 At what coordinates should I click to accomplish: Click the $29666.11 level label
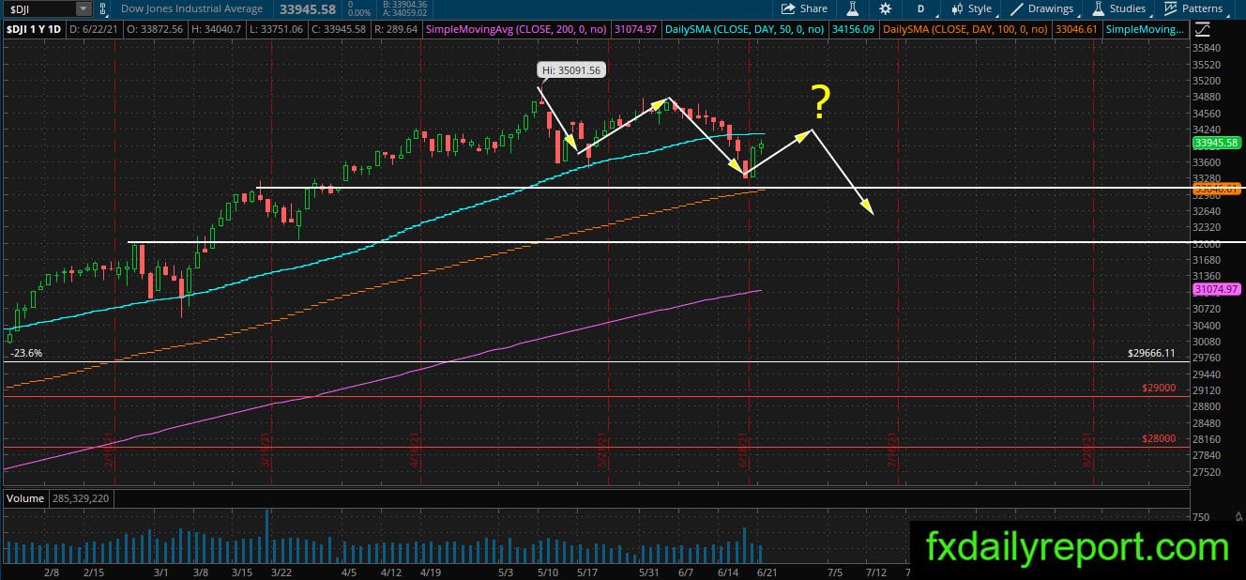click(1151, 354)
